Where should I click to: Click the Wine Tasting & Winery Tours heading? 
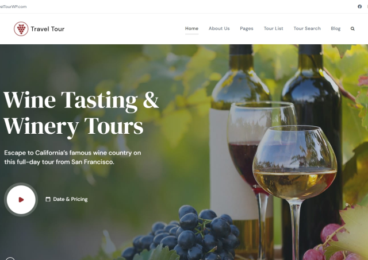click(x=81, y=113)
